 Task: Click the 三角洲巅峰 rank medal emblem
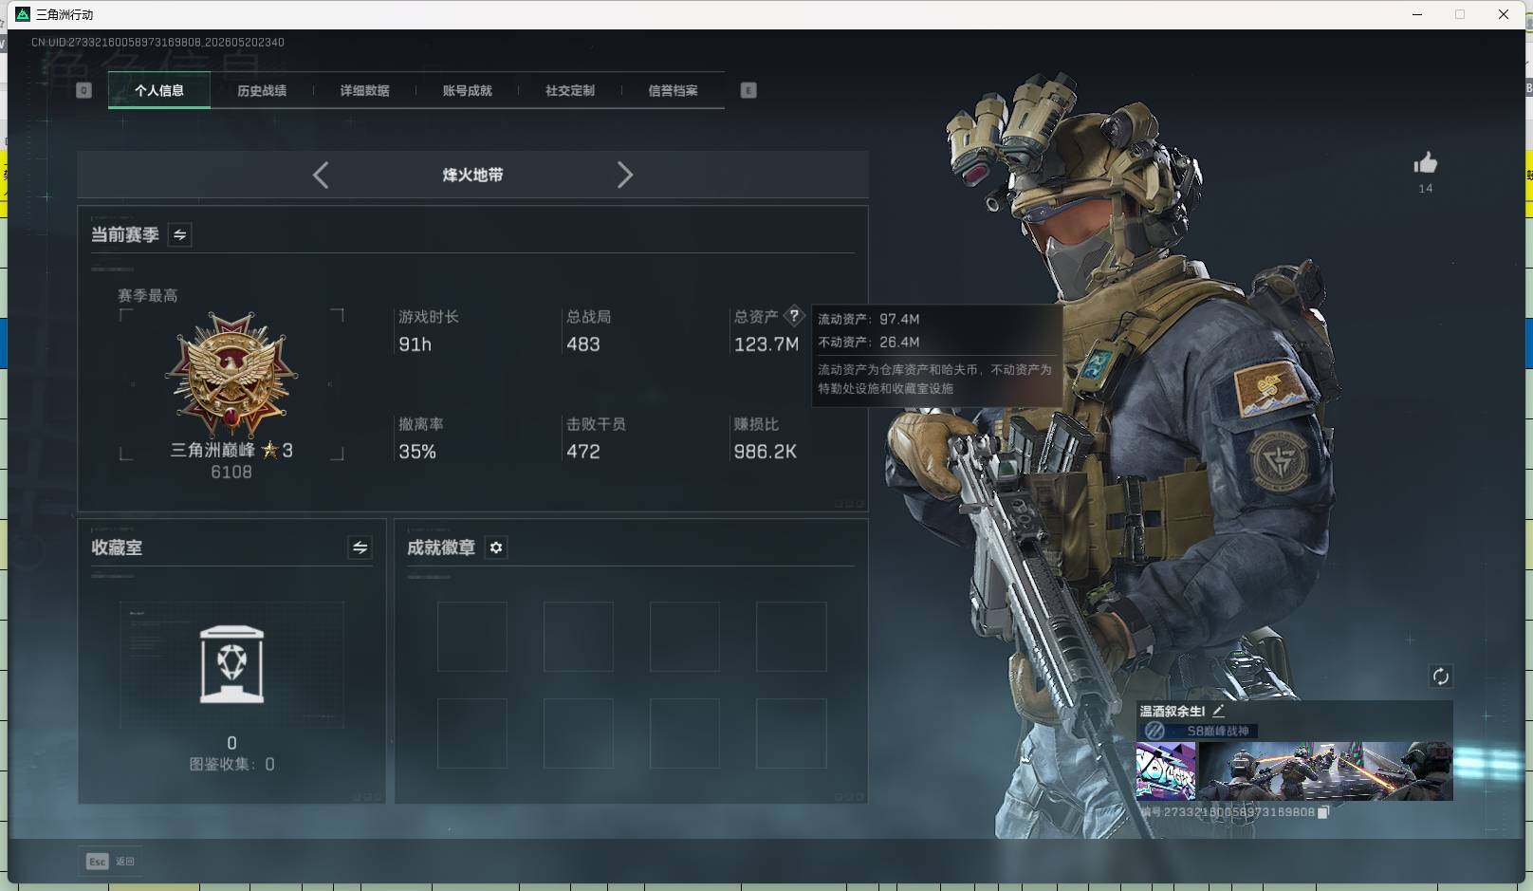[x=231, y=376]
